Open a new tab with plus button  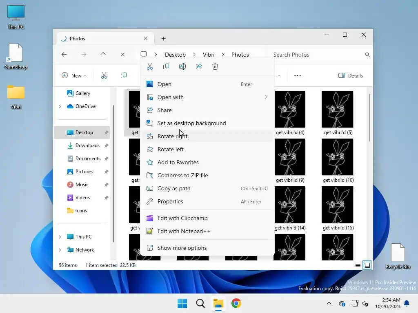pos(163,39)
